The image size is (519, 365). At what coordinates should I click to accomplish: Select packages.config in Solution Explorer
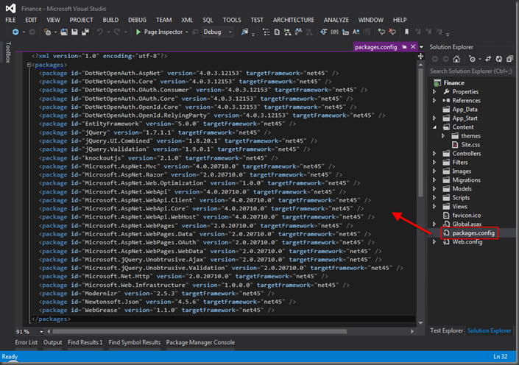coord(473,233)
